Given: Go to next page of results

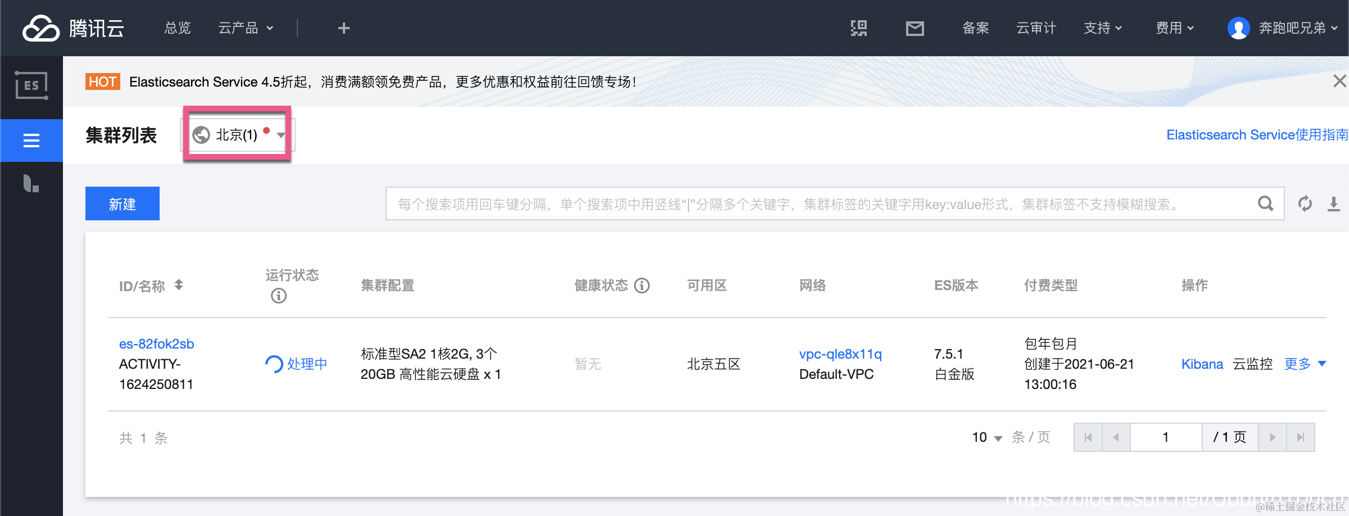Looking at the screenshot, I should (1273, 437).
